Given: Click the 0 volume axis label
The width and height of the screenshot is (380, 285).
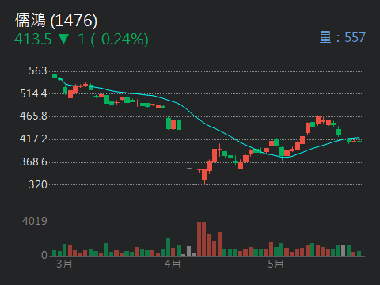Looking at the screenshot, I should click(44, 255).
